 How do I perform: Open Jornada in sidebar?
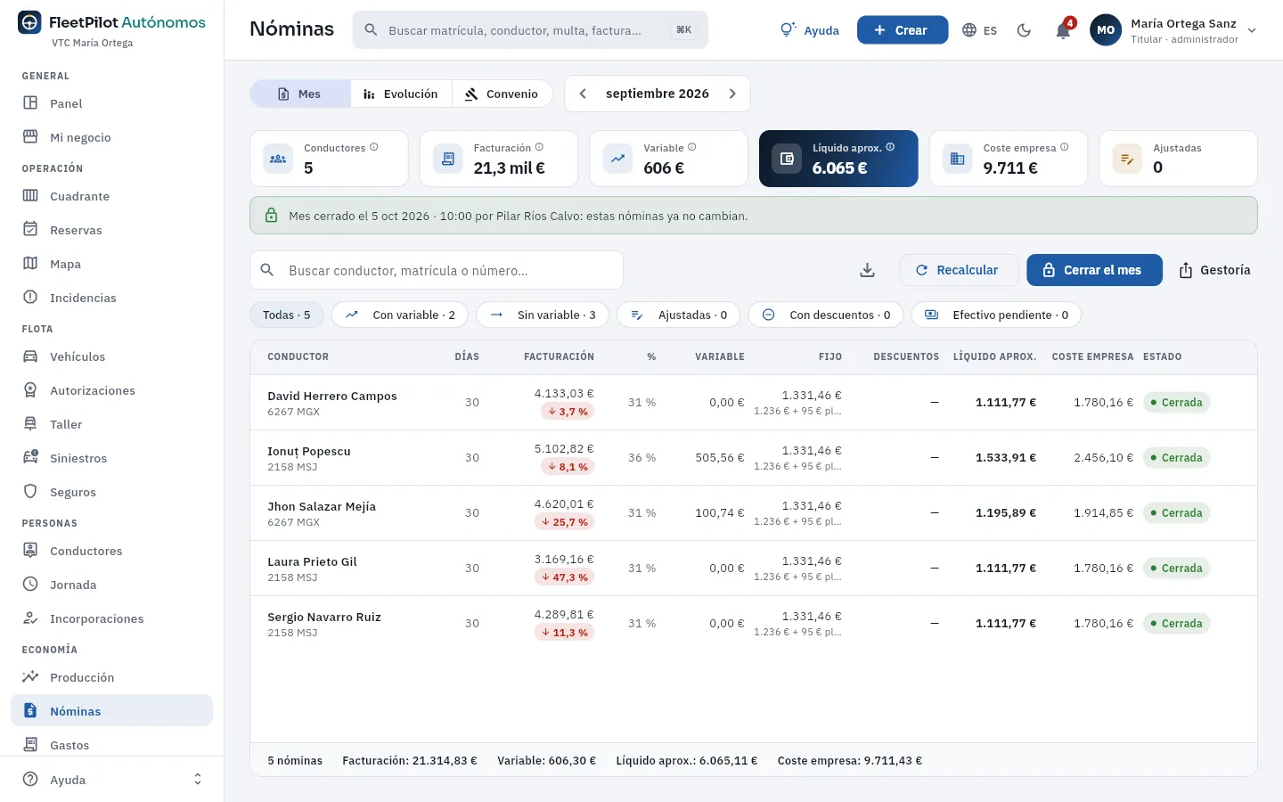[x=111, y=585]
